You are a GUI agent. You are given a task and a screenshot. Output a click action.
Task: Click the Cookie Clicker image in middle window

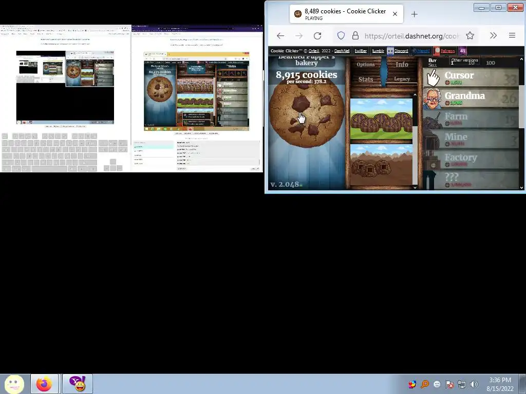pos(197,91)
